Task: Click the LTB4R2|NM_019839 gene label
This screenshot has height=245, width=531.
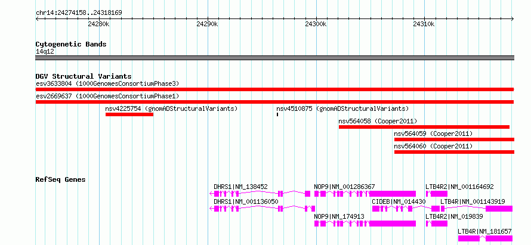Action: 454,216
